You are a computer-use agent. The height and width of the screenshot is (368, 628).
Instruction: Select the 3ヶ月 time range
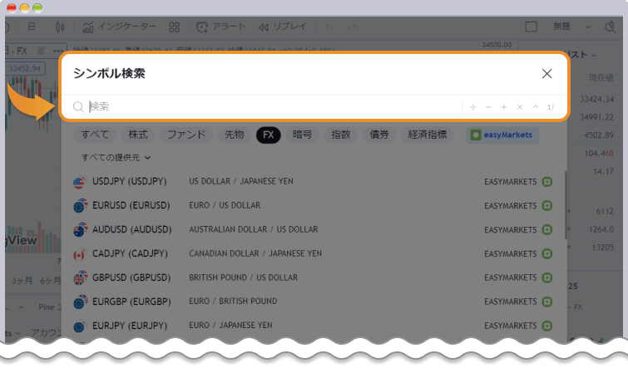tap(22, 281)
